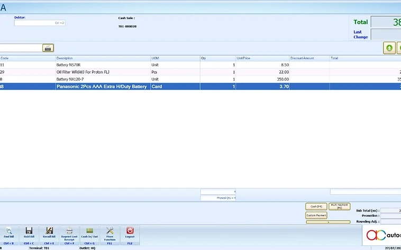Click the Sub Total (ex) value field
This screenshot has width=401, height=250.
coord(391,210)
